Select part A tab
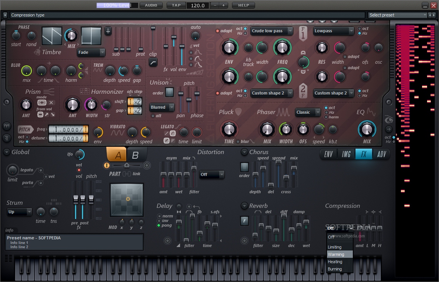Image resolution: width=439 pixels, height=282 pixels. click(x=117, y=154)
